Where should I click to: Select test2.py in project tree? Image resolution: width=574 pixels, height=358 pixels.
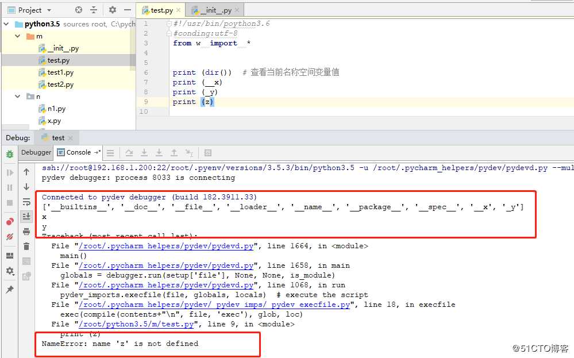pos(56,84)
